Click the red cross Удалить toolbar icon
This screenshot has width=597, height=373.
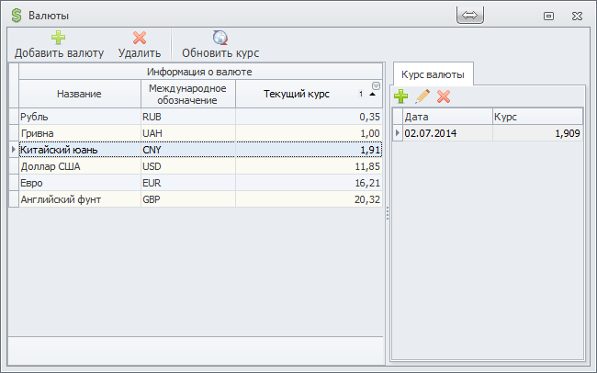tap(140, 38)
